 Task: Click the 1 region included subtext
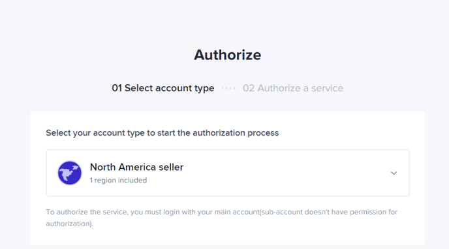click(118, 181)
